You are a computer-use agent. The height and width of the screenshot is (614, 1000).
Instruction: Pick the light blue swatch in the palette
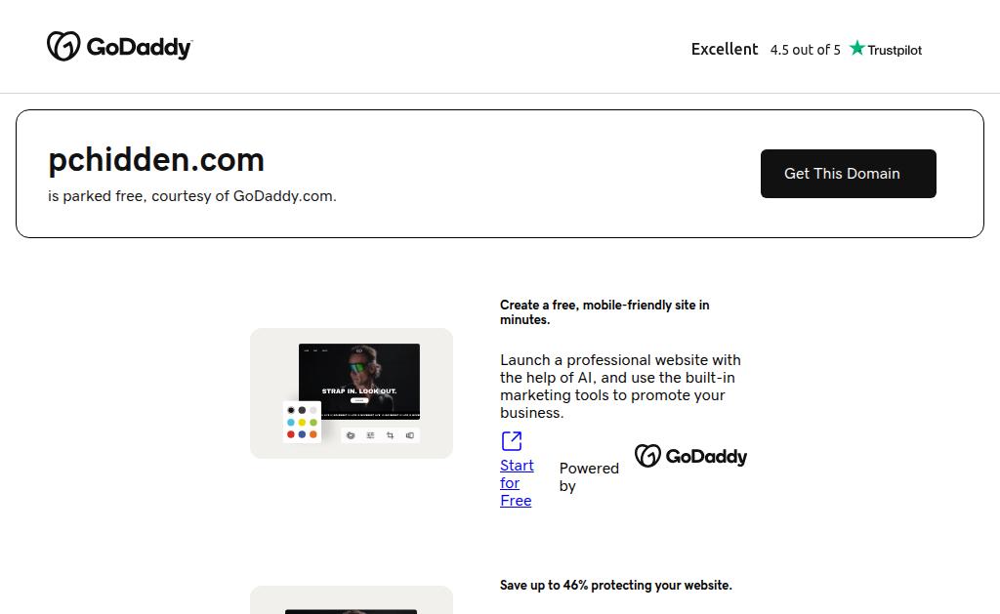coord(291,422)
